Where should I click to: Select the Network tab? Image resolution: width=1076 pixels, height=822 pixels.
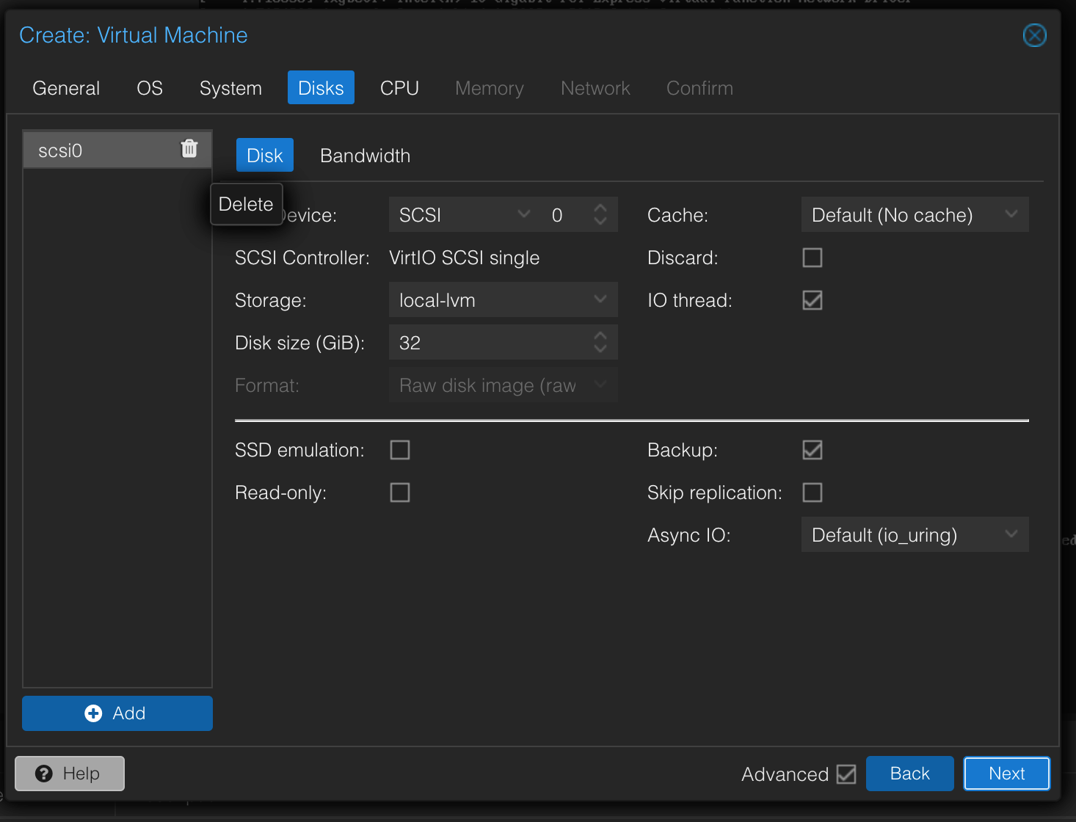point(595,88)
